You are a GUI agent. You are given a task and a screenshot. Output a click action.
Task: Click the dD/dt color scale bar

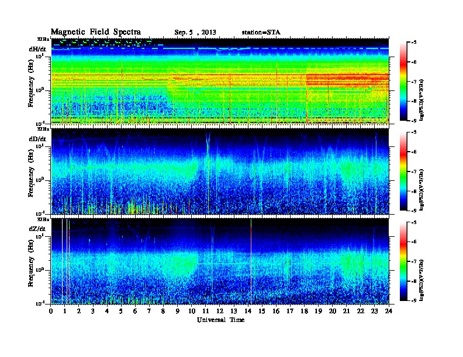click(x=403, y=171)
